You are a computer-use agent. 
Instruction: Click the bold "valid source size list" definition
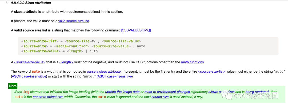coord(31,30)
